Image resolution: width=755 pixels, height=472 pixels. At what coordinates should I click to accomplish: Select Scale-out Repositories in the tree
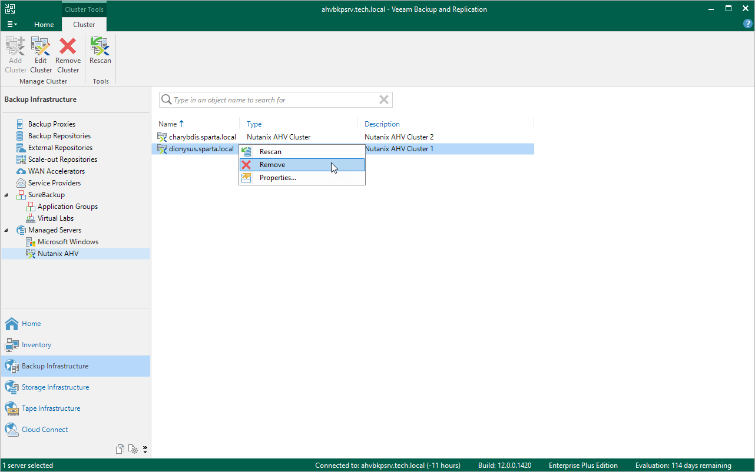(x=62, y=159)
